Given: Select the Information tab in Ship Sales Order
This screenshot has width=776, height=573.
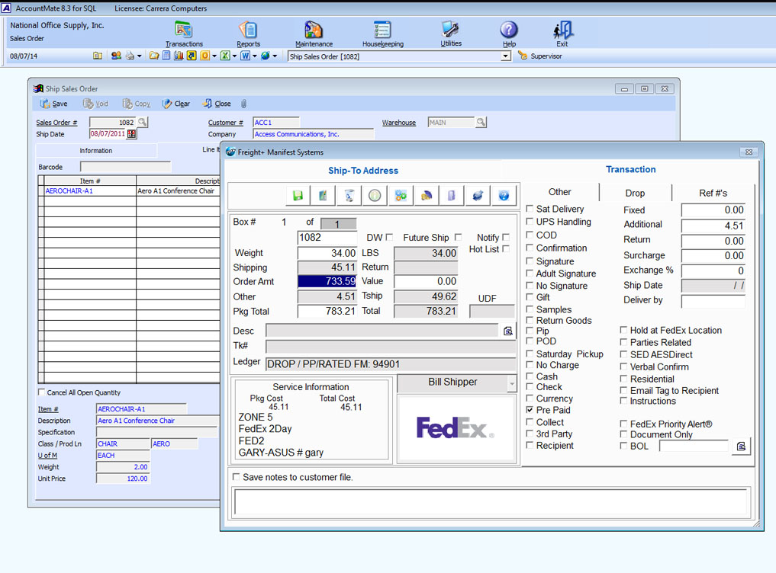Looking at the screenshot, I should pyautogui.click(x=96, y=151).
